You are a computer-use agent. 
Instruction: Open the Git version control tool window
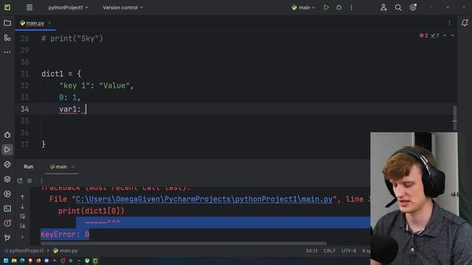point(7,238)
